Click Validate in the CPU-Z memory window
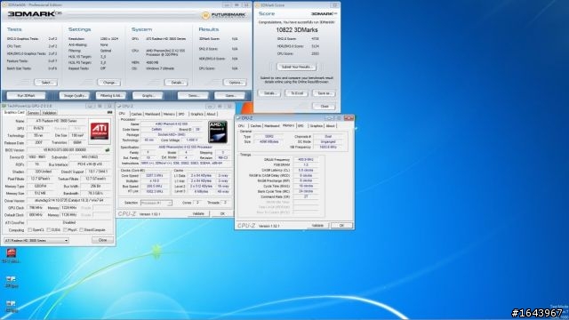Image resolution: width=569 pixels, height=320 pixels. [317, 226]
